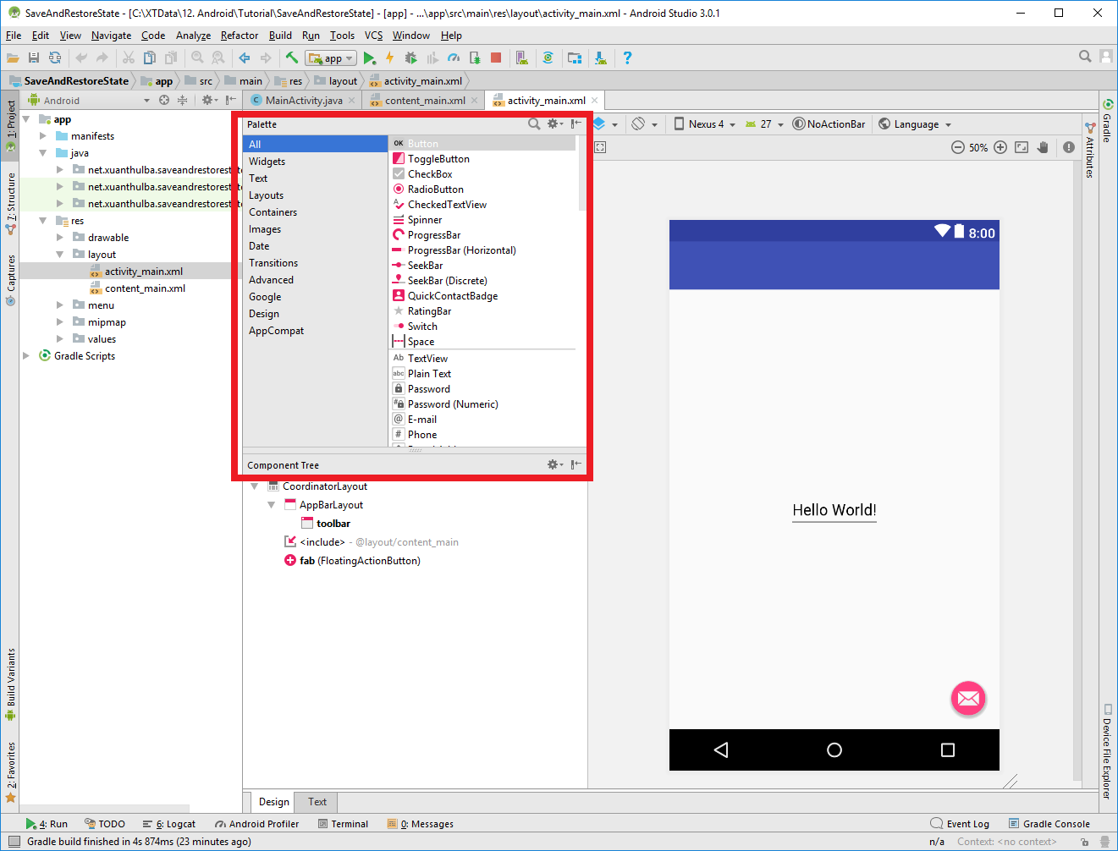Click the Search Everywhere magnifier icon
This screenshot has height=851, width=1118.
click(1085, 57)
